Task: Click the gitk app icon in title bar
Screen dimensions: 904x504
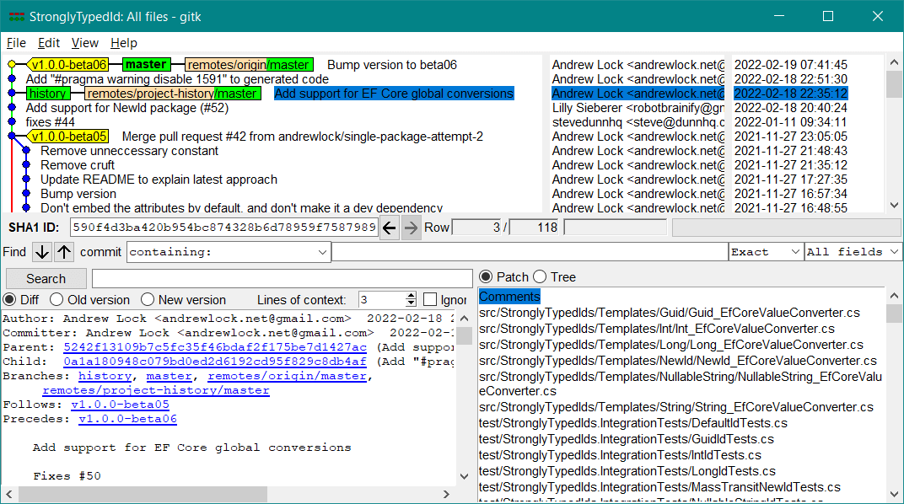Action: (x=16, y=17)
